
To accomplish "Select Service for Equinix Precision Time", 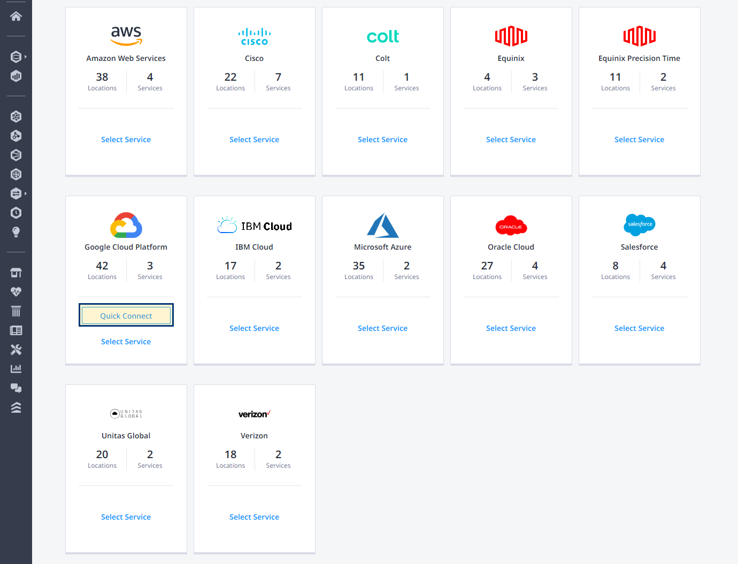I will pyautogui.click(x=640, y=140).
